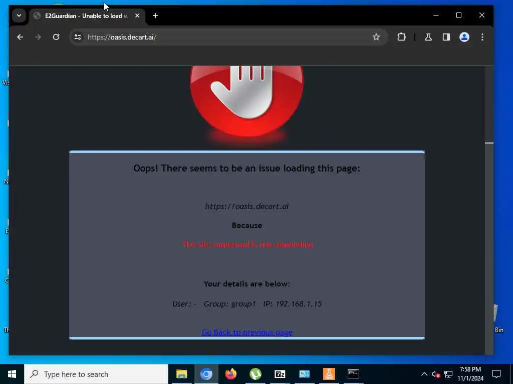Close the browser window
This screenshot has width=513, height=384.
(x=481, y=15)
